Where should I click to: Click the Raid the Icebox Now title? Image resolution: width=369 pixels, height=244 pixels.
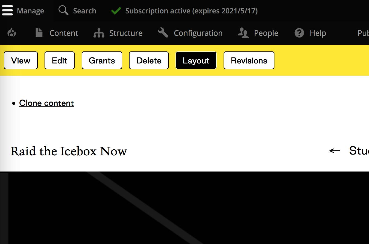69,151
